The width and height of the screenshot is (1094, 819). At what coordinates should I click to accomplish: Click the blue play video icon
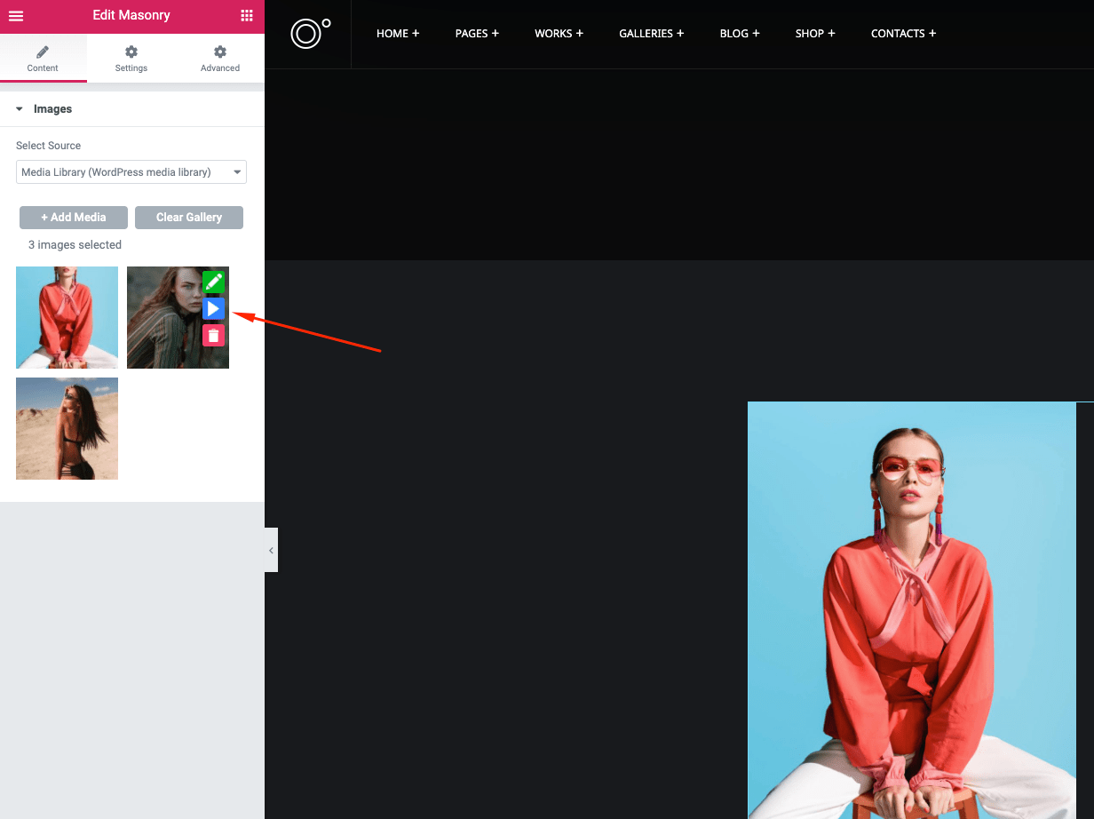click(x=213, y=308)
